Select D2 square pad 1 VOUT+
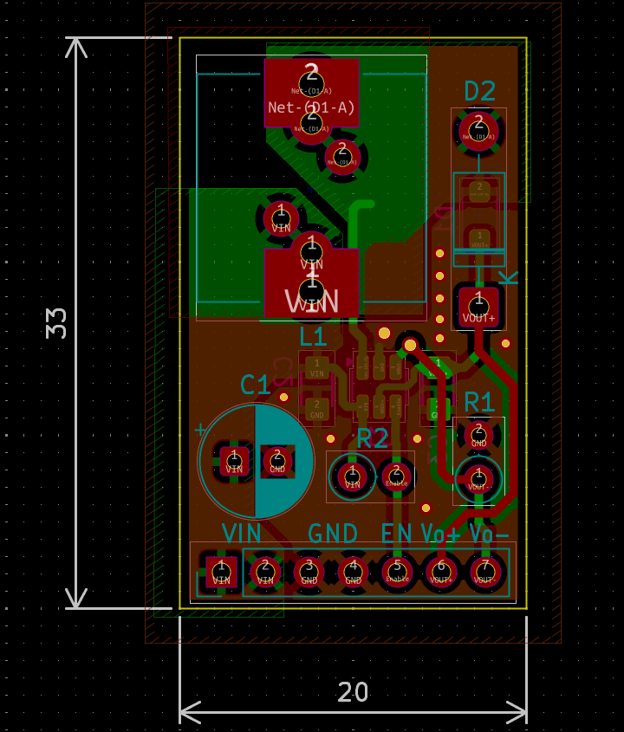Image resolution: width=624 pixels, height=732 pixels. click(x=478, y=305)
